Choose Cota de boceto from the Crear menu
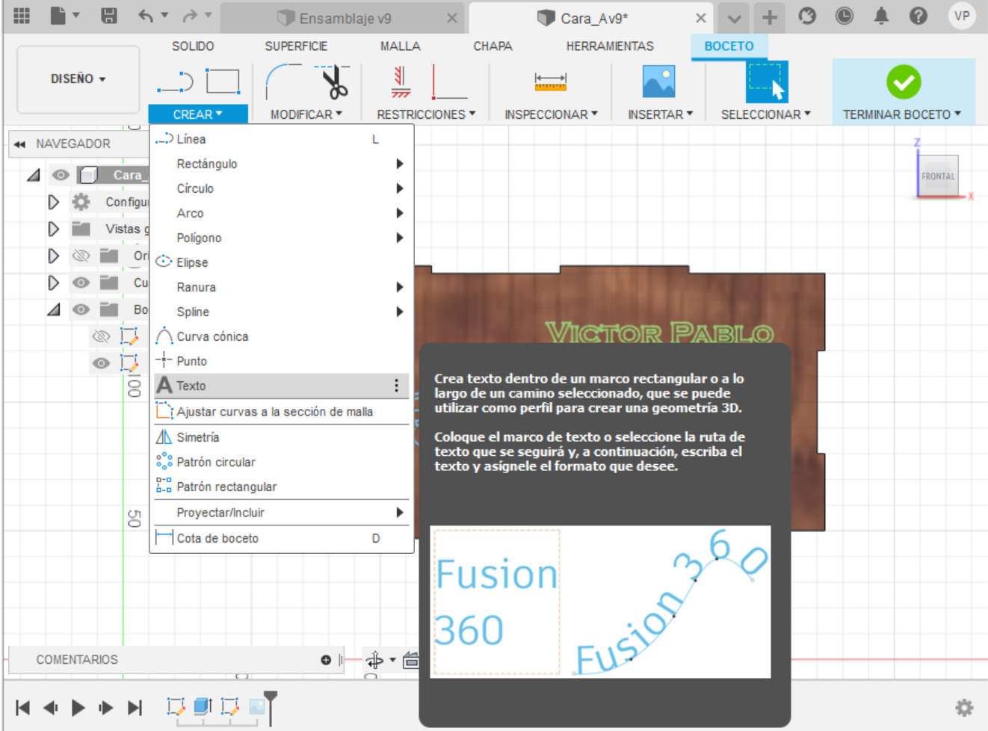Image resolution: width=988 pixels, height=731 pixels. pyautogui.click(x=282, y=538)
